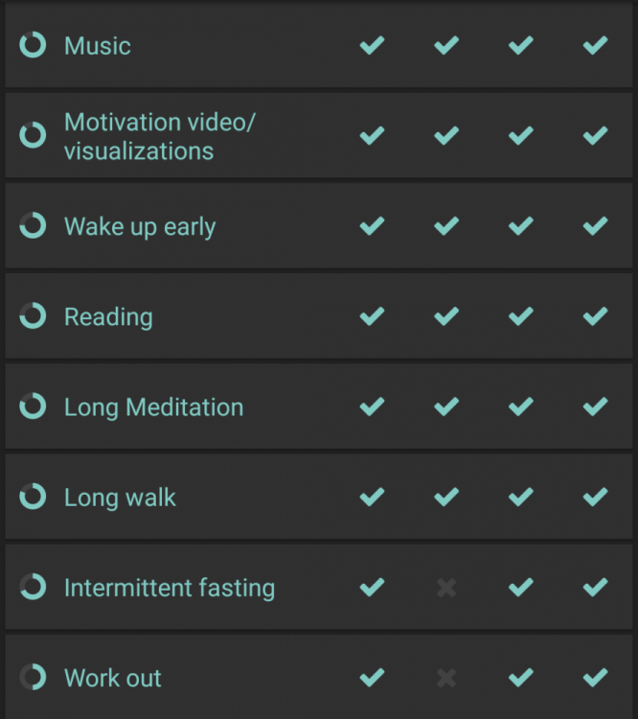Toggle the unchecked X mark for Intermittent fasting
The height and width of the screenshot is (719, 638).
(x=446, y=588)
